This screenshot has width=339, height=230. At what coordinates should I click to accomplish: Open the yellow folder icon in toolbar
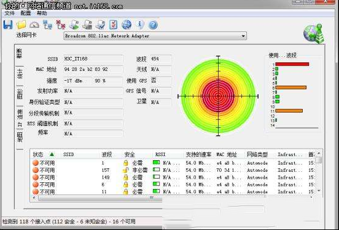pyautogui.click(x=21, y=24)
